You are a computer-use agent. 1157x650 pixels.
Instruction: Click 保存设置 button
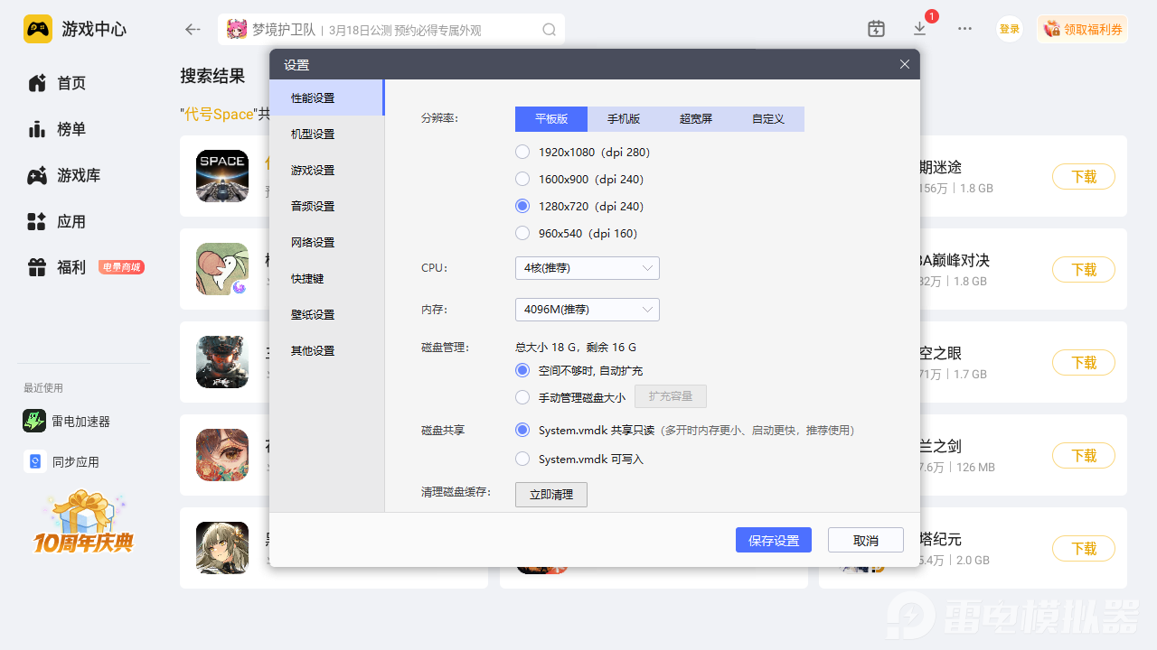tap(773, 540)
